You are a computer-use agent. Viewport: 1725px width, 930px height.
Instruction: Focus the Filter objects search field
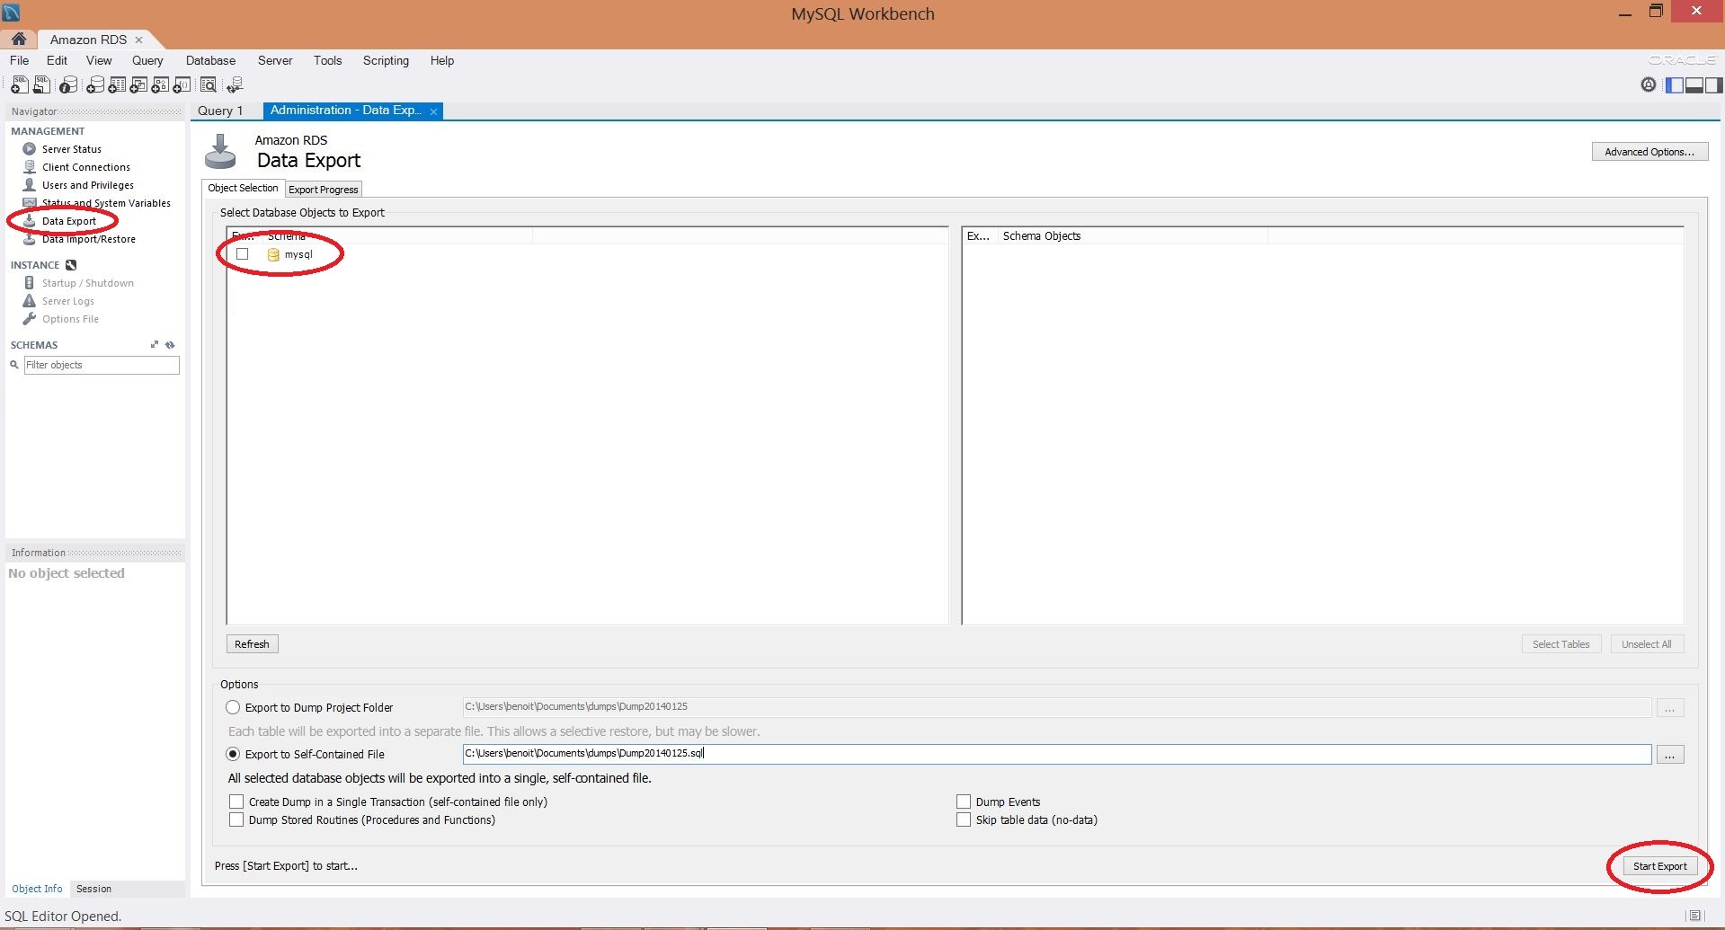coord(102,365)
